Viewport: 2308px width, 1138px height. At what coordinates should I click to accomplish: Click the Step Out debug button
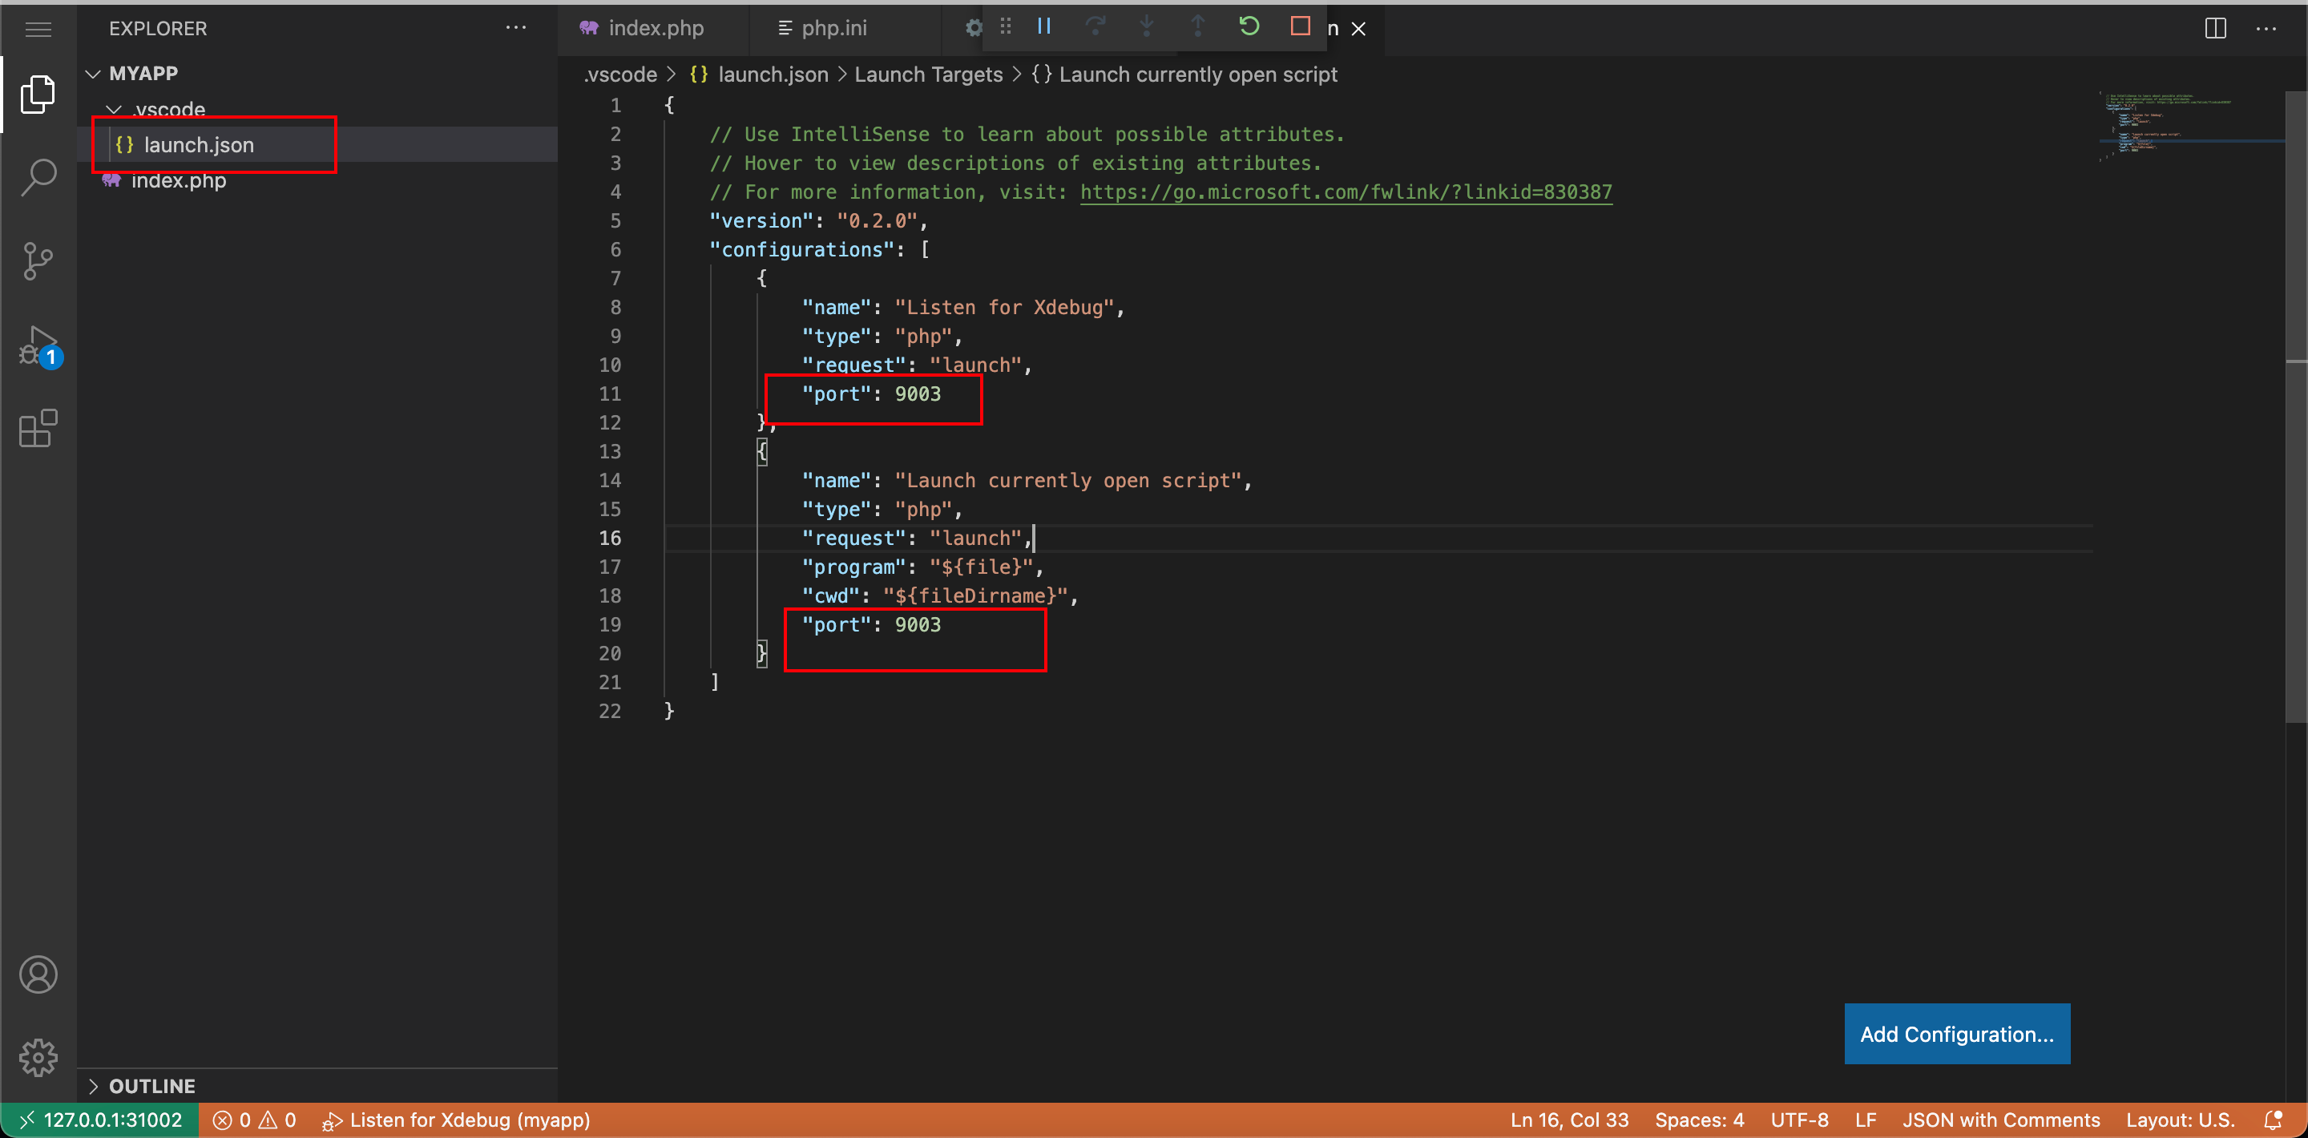point(1197,26)
